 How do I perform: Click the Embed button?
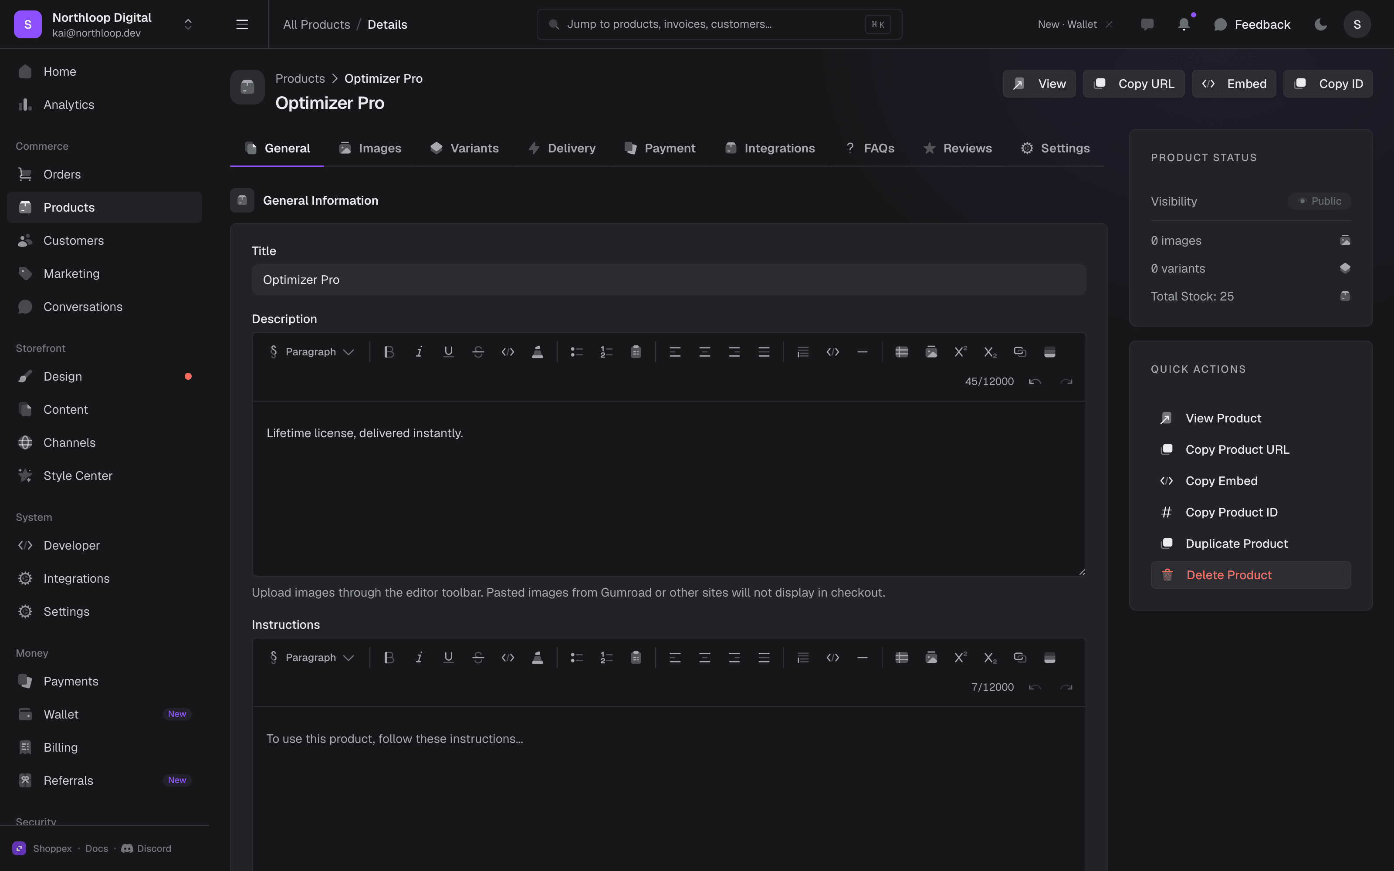pyautogui.click(x=1234, y=84)
